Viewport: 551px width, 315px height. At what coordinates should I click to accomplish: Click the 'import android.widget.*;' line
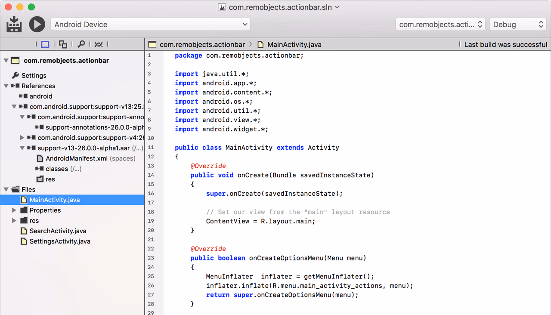(x=221, y=129)
